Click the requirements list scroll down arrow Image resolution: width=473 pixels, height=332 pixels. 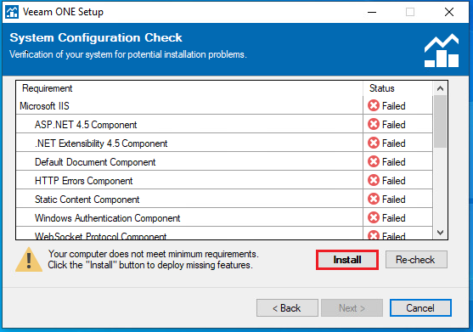pos(440,233)
